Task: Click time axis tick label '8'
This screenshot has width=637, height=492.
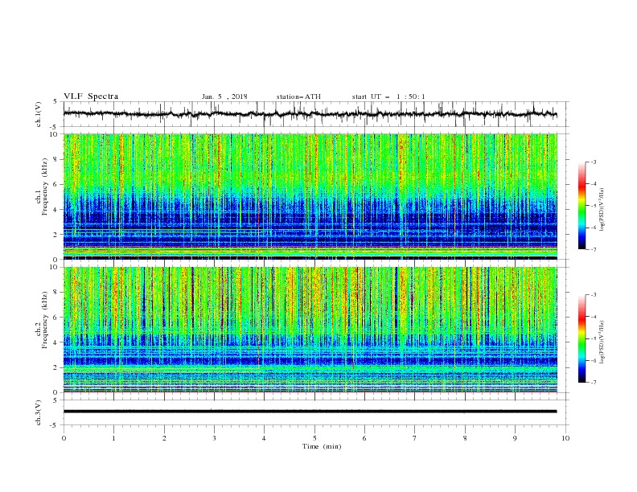Action: point(465,438)
